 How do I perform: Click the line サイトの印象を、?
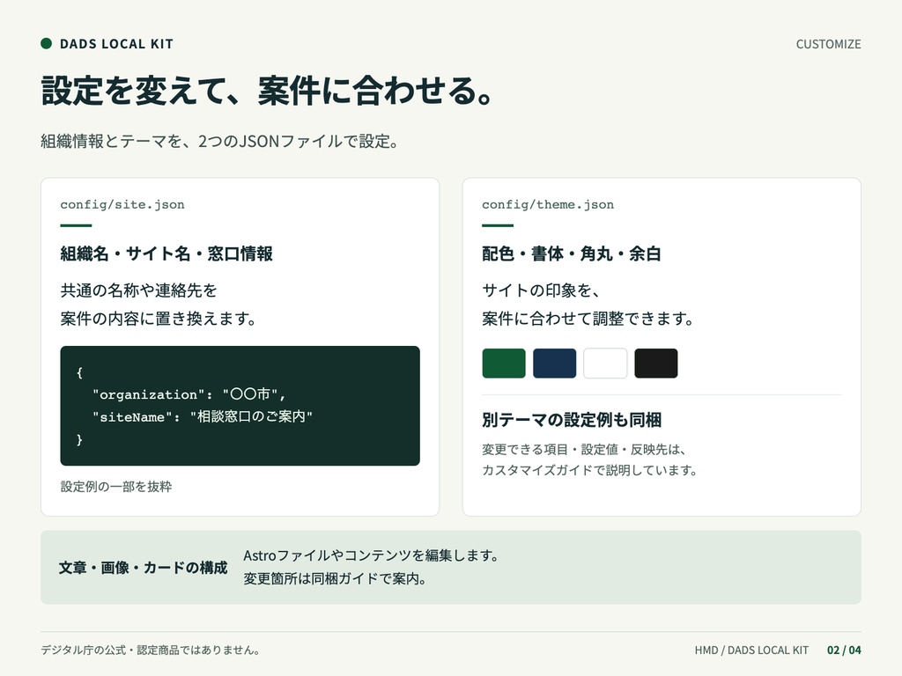pos(541,290)
